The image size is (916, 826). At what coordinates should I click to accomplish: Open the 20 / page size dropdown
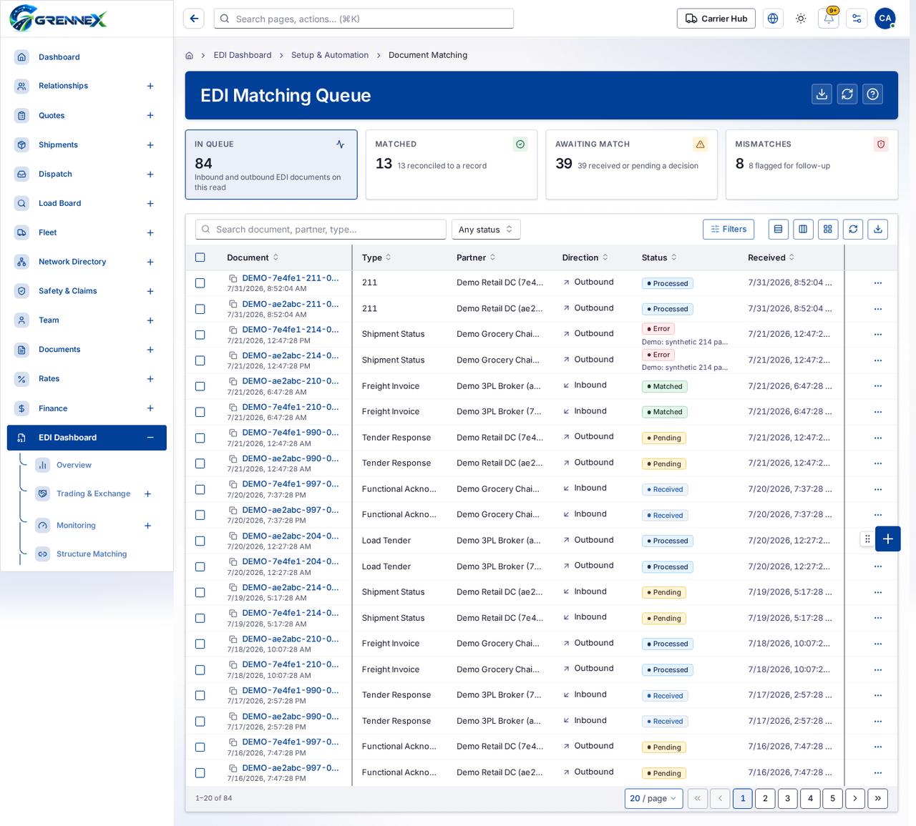[x=653, y=798]
